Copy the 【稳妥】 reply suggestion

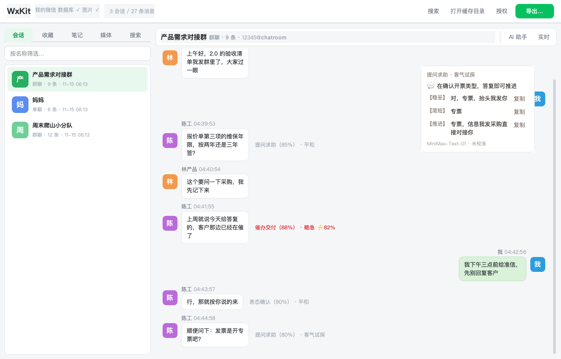click(519, 99)
